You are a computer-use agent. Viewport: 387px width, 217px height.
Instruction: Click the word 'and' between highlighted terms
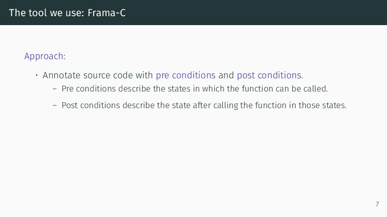226,75
